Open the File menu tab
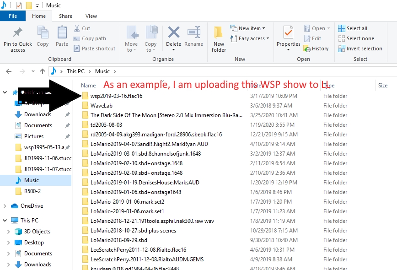 point(13,16)
